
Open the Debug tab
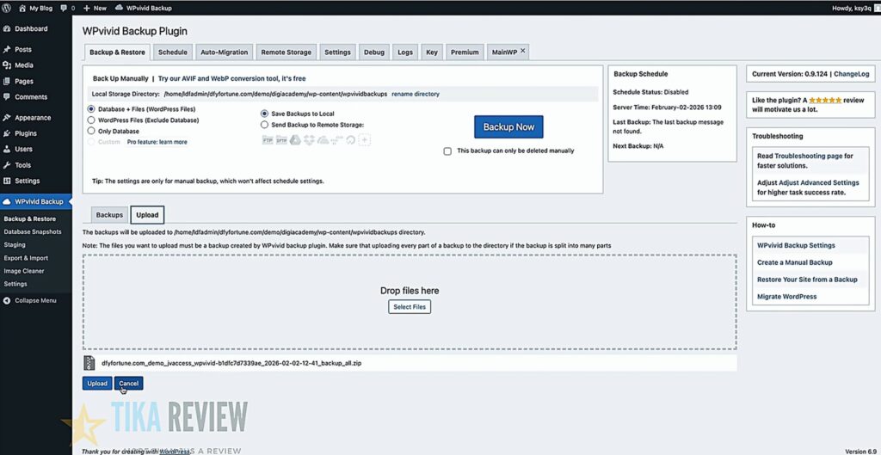pos(373,52)
